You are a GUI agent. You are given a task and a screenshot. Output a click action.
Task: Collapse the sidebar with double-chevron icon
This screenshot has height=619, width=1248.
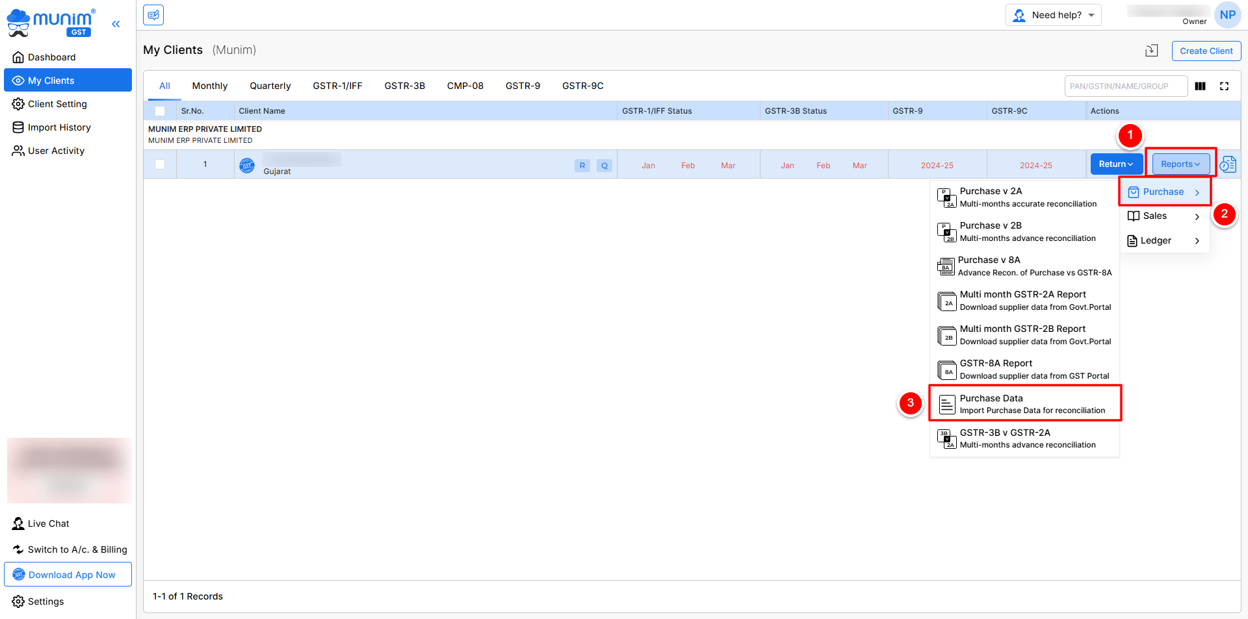point(116,24)
